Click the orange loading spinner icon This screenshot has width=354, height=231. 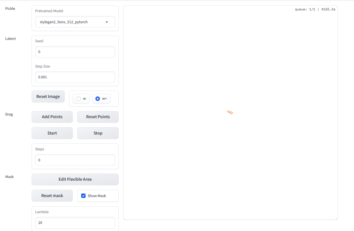[230, 112]
